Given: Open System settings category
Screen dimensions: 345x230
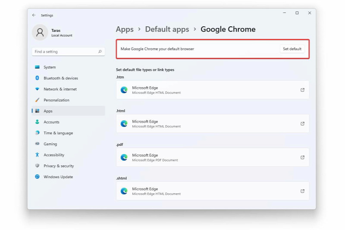Looking at the screenshot, I should tap(69, 67).
